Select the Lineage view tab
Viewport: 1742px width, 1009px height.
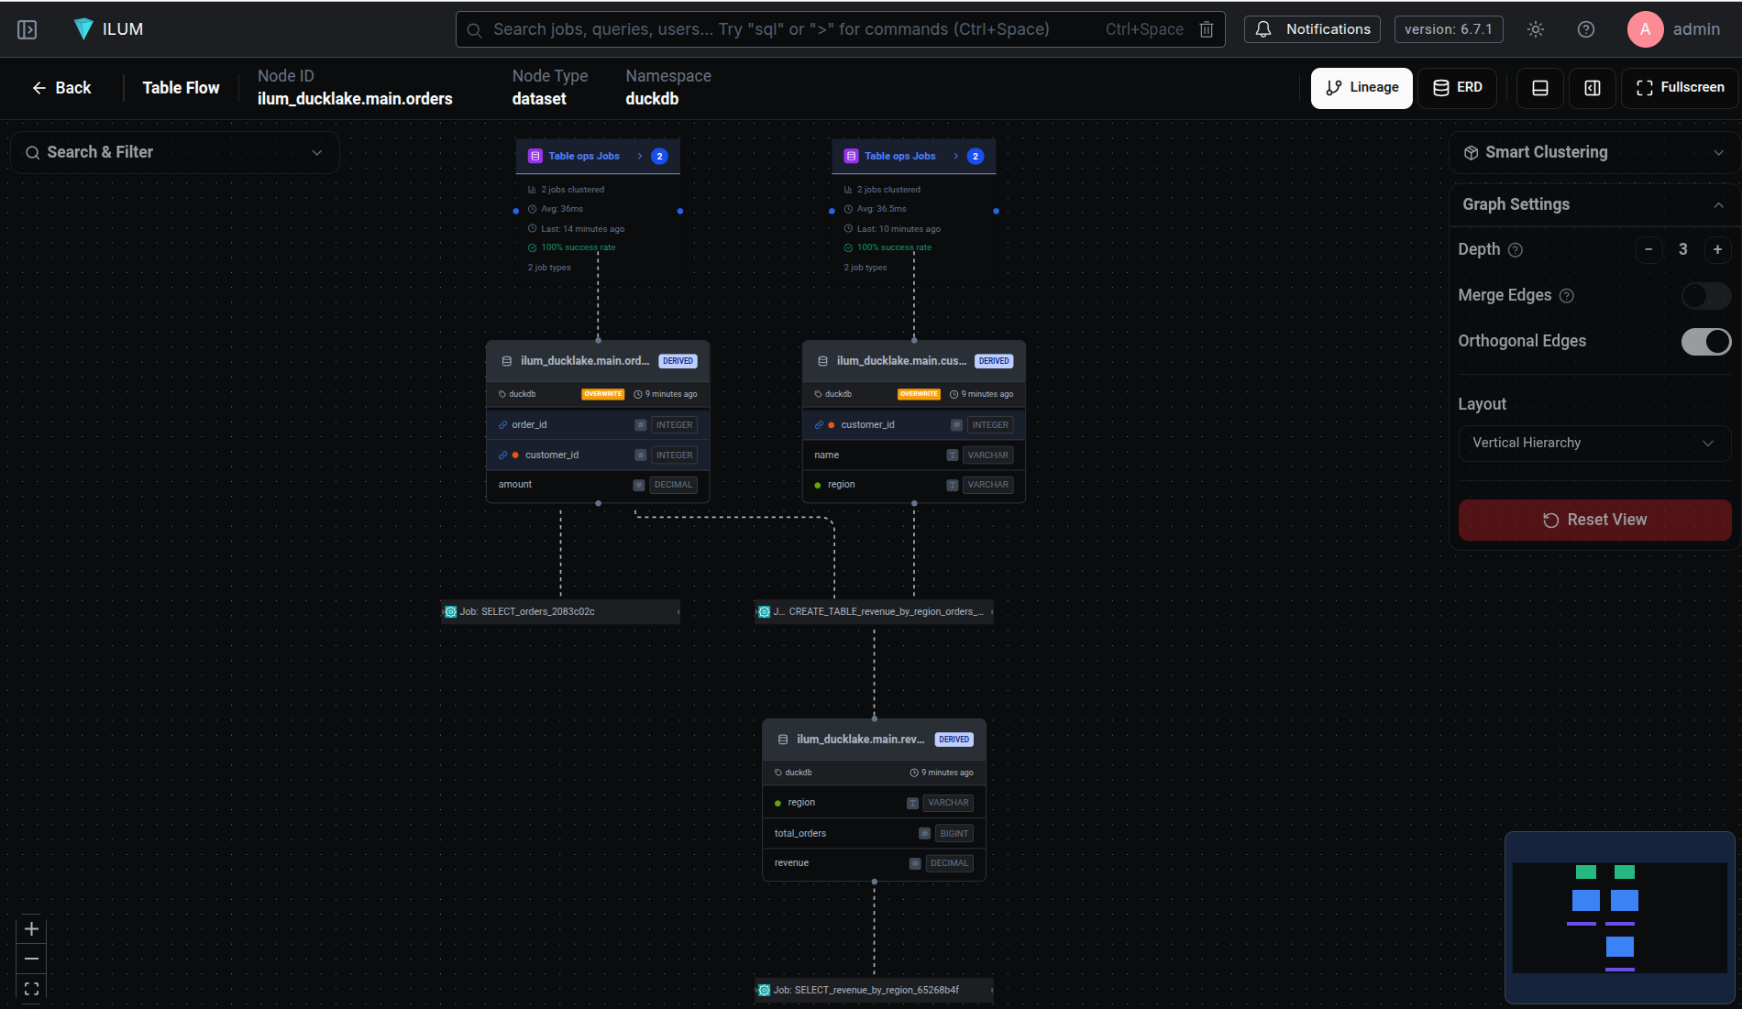[x=1361, y=87]
